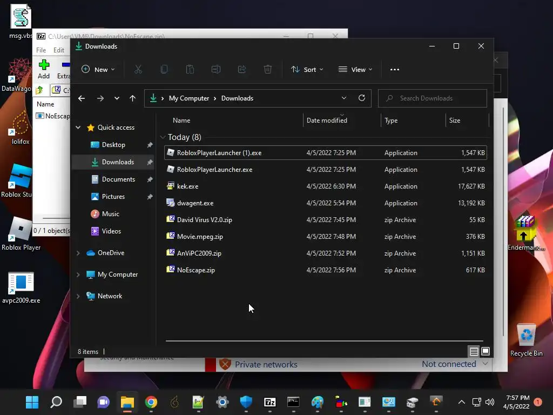Viewport: 553px width, 415px height.
Task: Select avpc2009.exe desktop icon
Action: (x=21, y=287)
